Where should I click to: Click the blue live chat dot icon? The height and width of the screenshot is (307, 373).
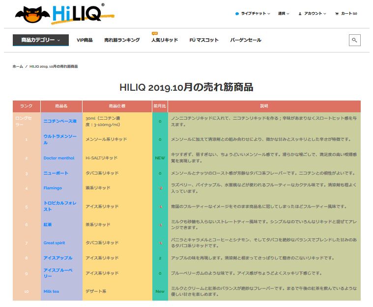coord(237,14)
